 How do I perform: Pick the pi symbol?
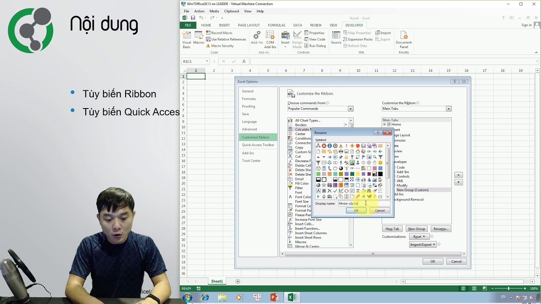point(358,191)
